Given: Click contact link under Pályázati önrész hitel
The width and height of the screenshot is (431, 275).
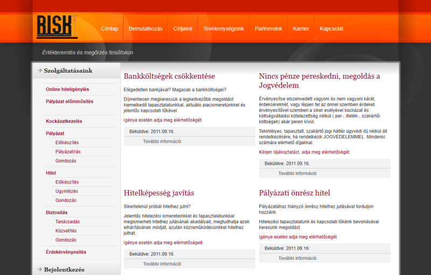Looking at the screenshot, I should pyautogui.click(x=298, y=237).
